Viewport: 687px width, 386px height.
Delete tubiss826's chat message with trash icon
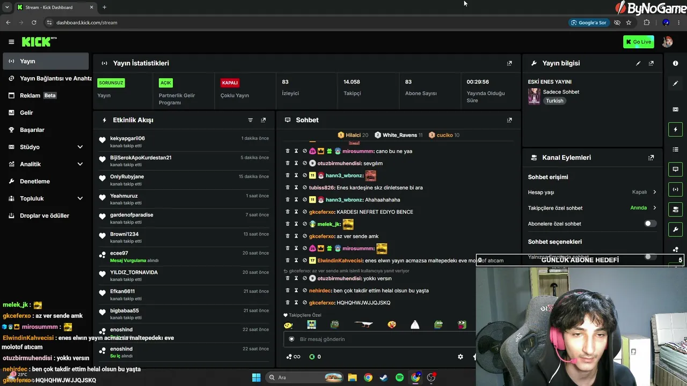(x=288, y=188)
